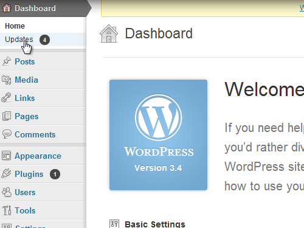Click the Posts pushpin icon
The image size is (304, 228).
(7, 61)
